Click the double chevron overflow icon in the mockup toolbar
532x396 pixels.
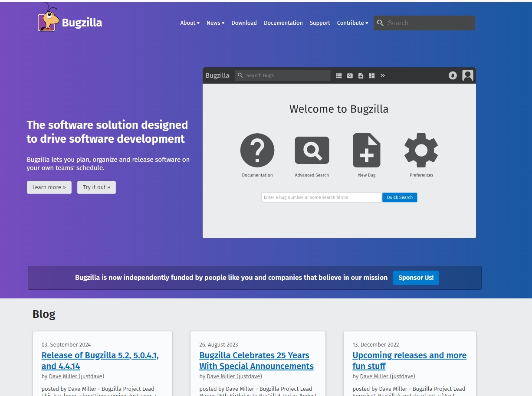pyautogui.click(x=383, y=75)
